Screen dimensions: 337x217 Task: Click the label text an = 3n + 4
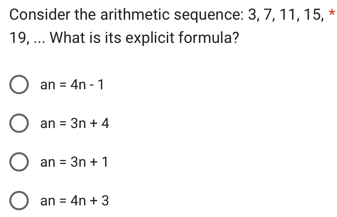click(74, 124)
